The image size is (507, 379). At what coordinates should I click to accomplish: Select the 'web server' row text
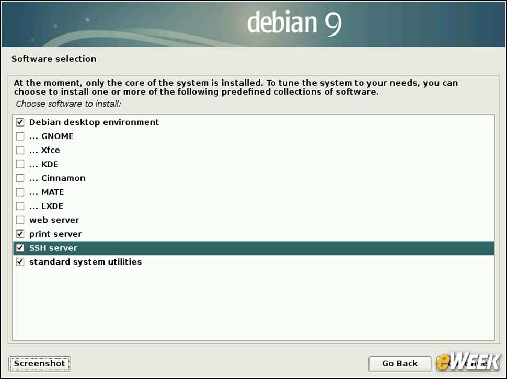click(x=54, y=220)
